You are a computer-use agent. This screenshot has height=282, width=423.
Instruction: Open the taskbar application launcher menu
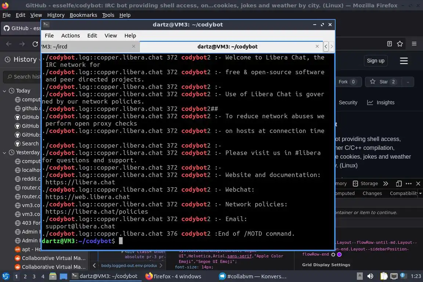6,276
